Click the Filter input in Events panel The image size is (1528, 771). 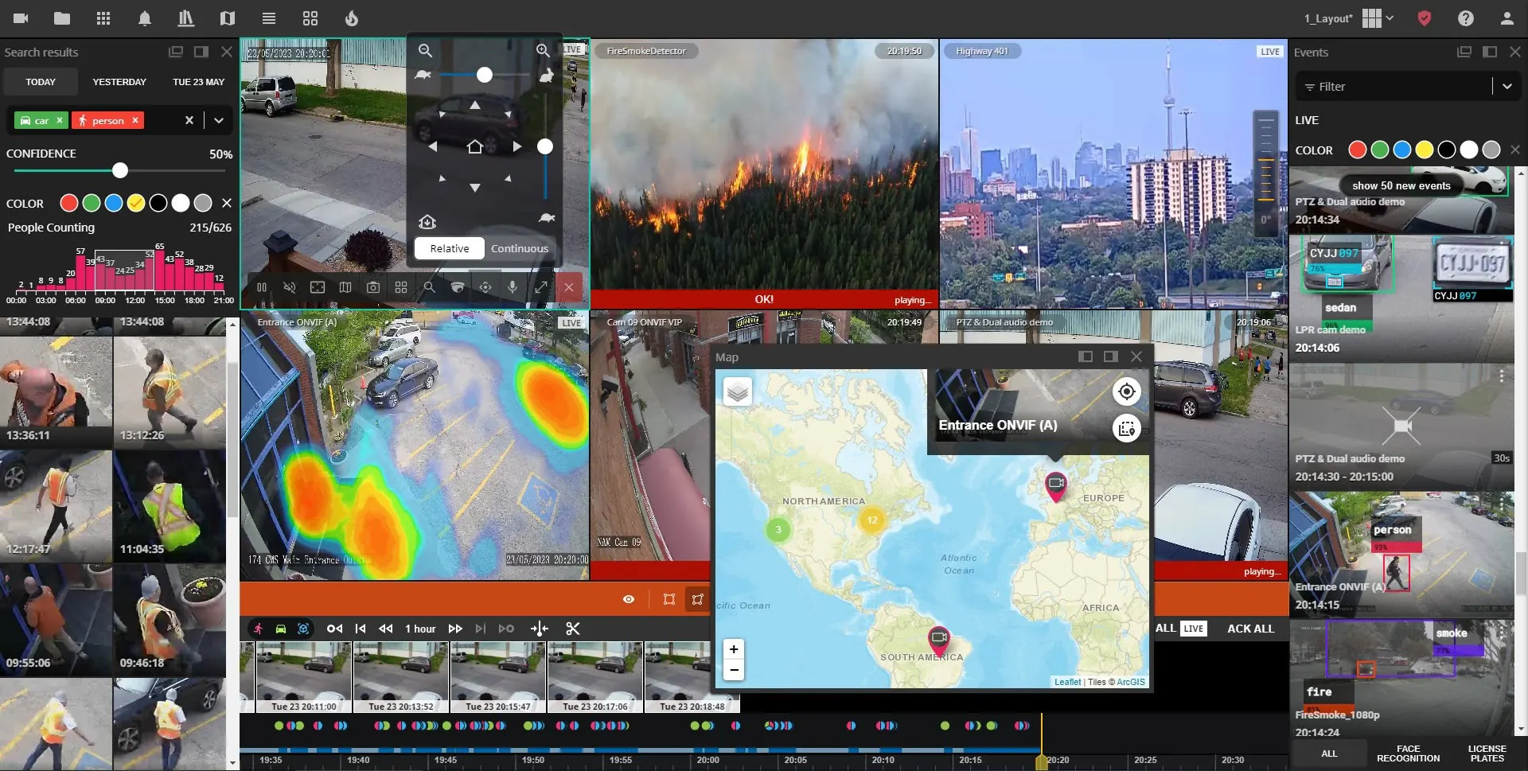pos(1393,87)
